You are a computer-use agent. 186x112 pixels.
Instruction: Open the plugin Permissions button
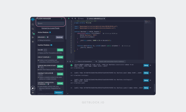(x=59, y=93)
